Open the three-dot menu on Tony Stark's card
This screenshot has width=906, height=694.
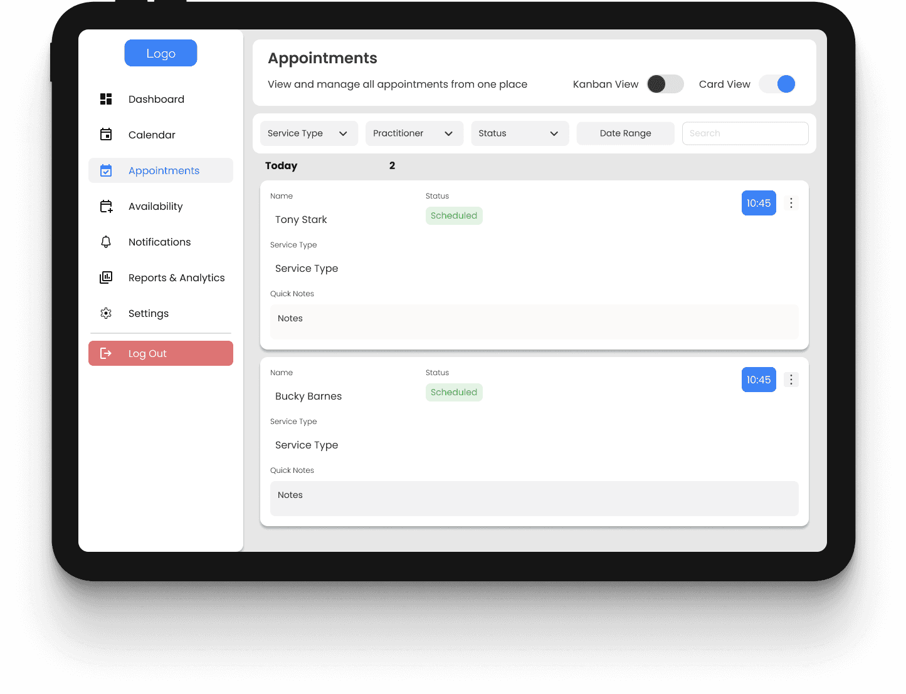click(x=791, y=203)
